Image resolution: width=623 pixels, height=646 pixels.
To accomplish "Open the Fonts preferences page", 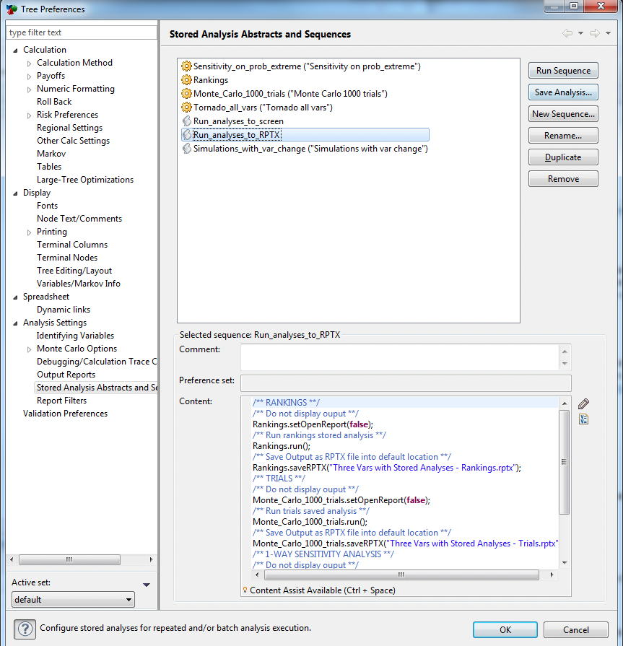I will pyautogui.click(x=47, y=205).
